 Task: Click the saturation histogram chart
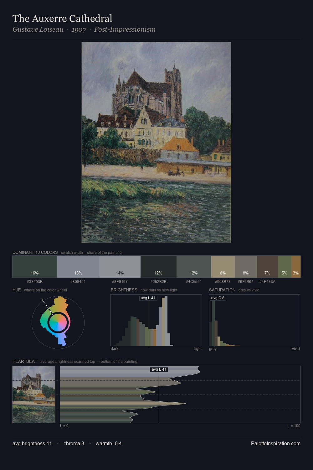pyautogui.click(x=254, y=320)
